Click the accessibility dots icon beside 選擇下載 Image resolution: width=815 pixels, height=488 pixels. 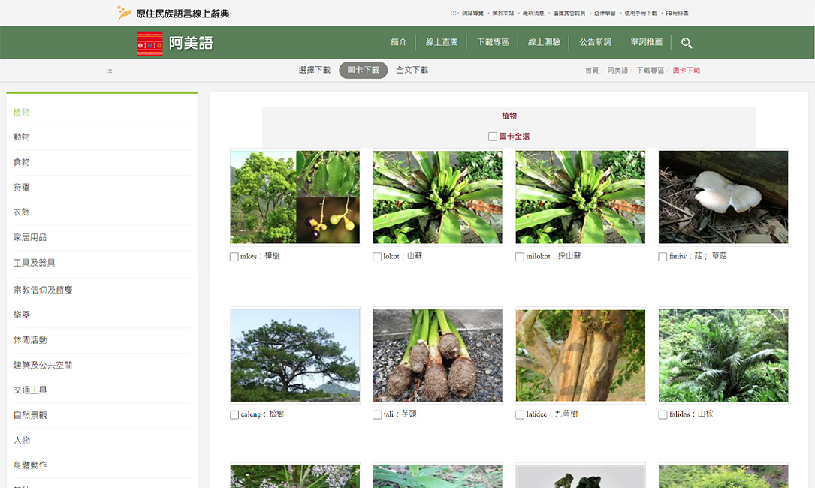tap(109, 71)
